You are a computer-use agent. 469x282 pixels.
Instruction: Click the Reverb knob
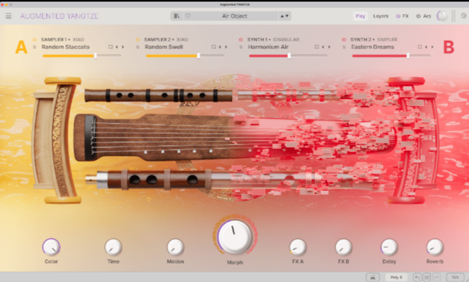pyautogui.click(x=435, y=247)
